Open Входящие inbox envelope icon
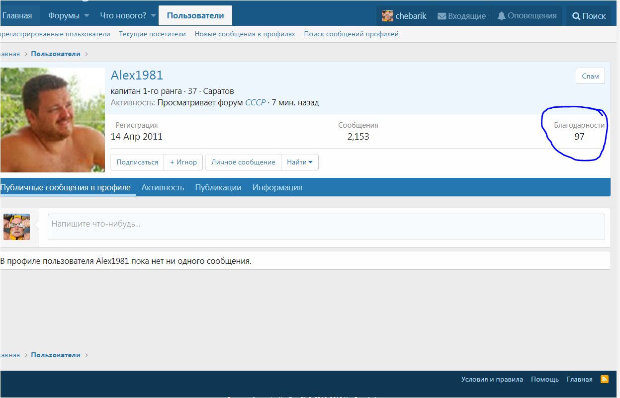The width and height of the screenshot is (620, 398). point(442,16)
